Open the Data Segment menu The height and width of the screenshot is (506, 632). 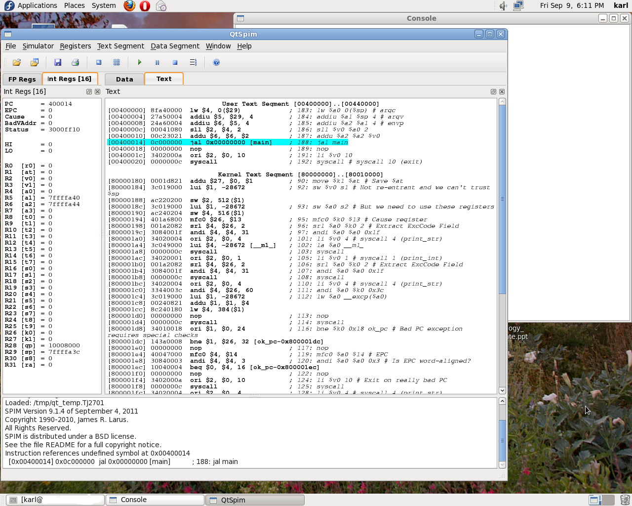click(x=175, y=46)
